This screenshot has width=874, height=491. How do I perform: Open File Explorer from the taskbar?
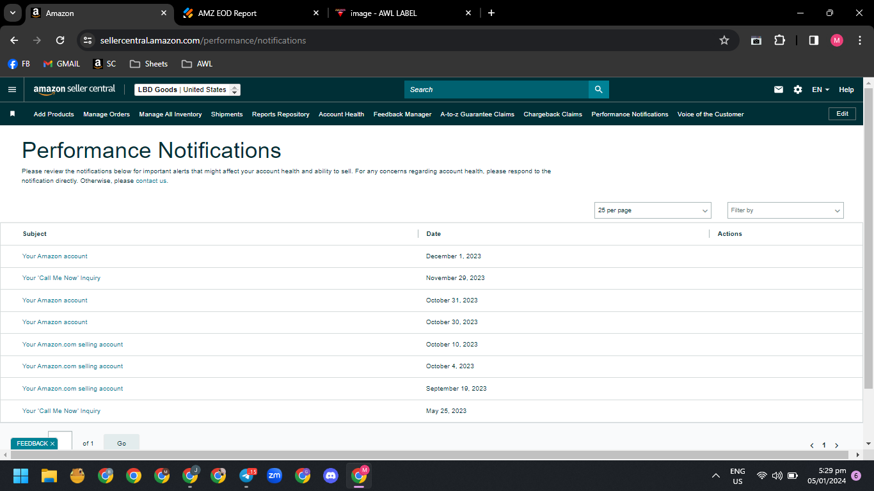point(49,476)
